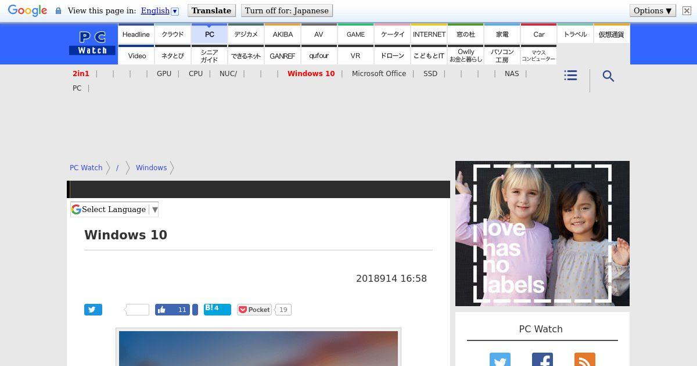Click the GPU topic link
697x366 pixels.
(164, 74)
